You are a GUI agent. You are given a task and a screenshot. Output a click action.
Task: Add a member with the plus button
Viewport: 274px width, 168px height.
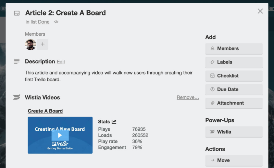pos(42,45)
